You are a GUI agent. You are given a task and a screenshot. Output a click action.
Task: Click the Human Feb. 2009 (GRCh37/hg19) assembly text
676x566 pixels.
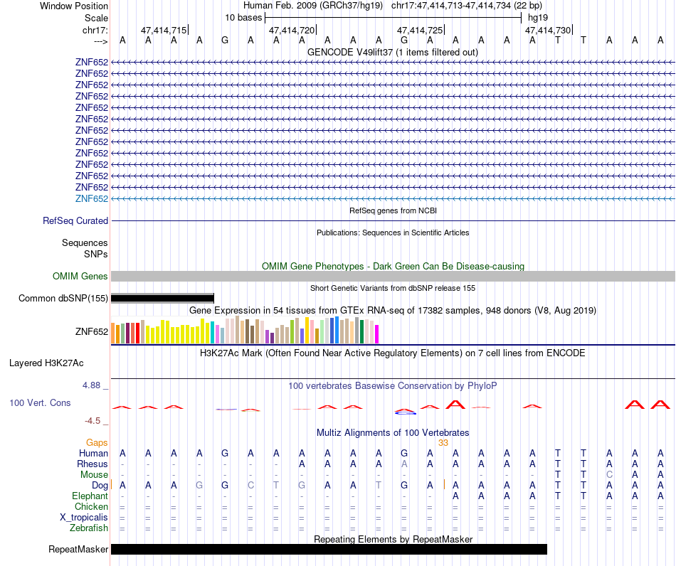[313, 6]
